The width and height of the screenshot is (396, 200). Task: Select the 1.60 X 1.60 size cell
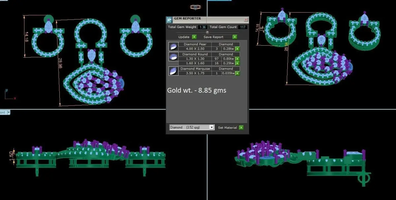tap(195, 63)
